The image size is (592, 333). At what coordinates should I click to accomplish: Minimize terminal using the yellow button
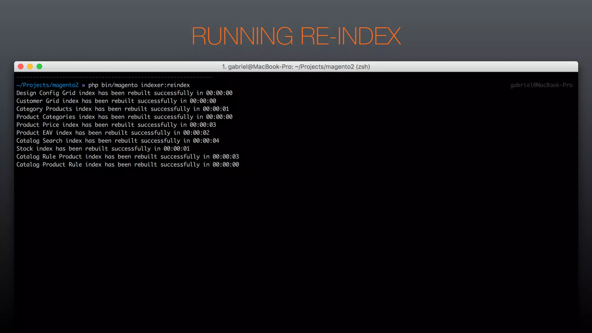click(30, 66)
